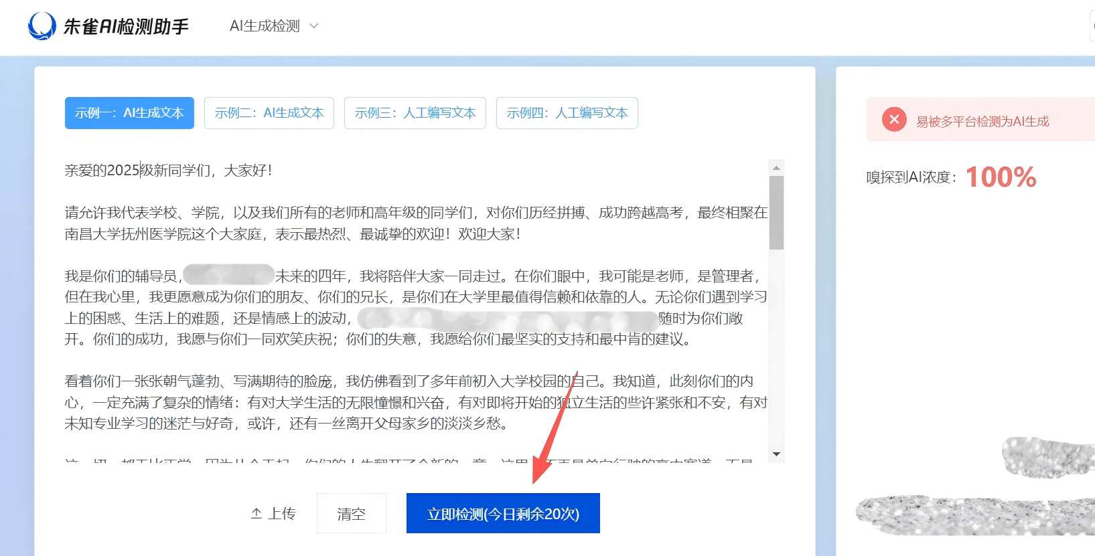Click the 朱雀AI检测助手 logo icon
Image resolution: width=1095 pixels, height=556 pixels.
[42, 26]
